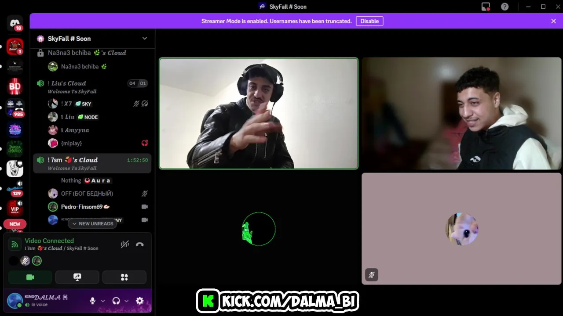
Task: Toggle noise suppression icon
Action: coord(125,244)
